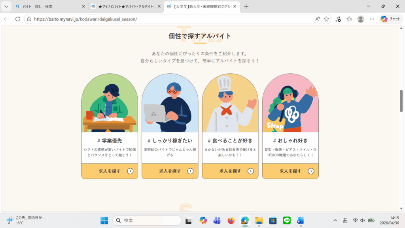Expand the tab search chevron
Screen dimensions: 405x228
6,6
